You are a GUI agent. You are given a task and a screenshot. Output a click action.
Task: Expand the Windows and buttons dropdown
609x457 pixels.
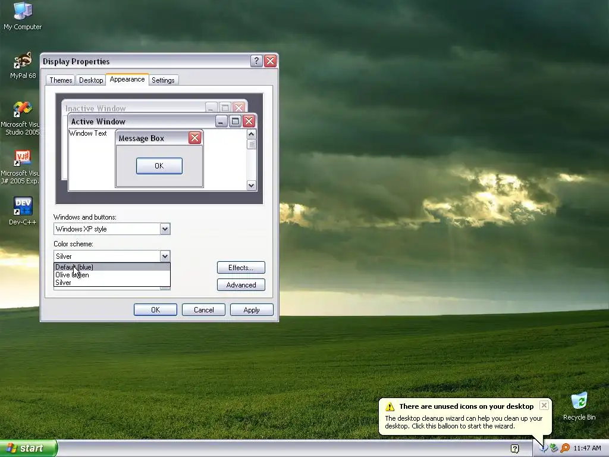[165, 229]
